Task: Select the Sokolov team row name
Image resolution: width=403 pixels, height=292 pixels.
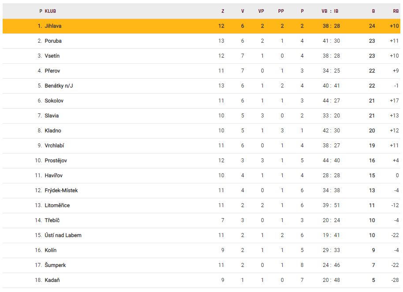Action: [54, 101]
